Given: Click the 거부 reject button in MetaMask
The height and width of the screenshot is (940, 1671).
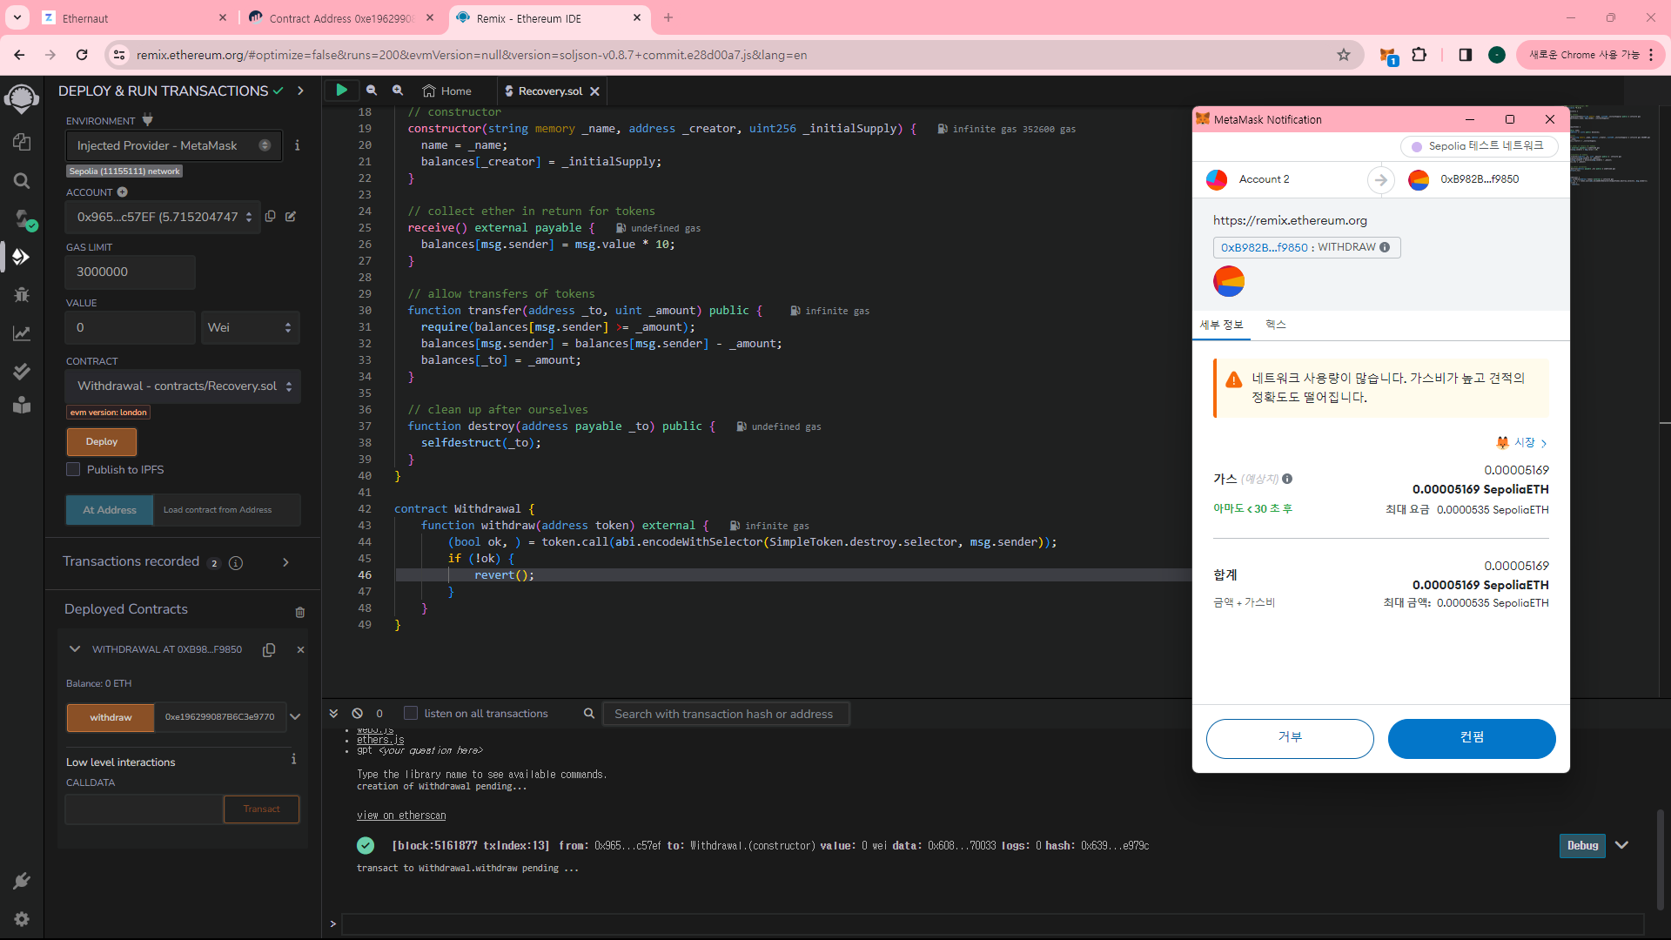Looking at the screenshot, I should [x=1290, y=738].
